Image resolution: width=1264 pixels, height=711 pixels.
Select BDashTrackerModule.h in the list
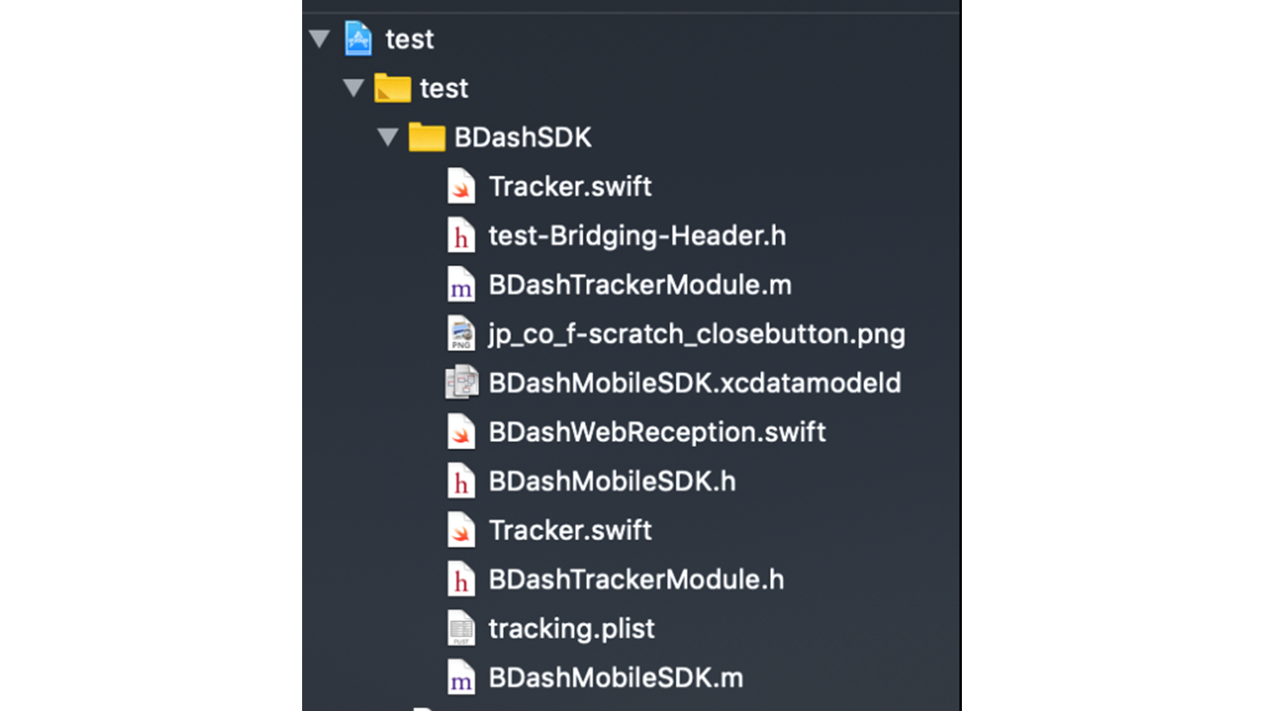[636, 580]
